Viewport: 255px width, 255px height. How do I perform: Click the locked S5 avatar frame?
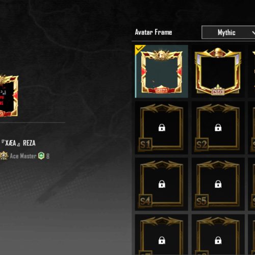(218, 184)
